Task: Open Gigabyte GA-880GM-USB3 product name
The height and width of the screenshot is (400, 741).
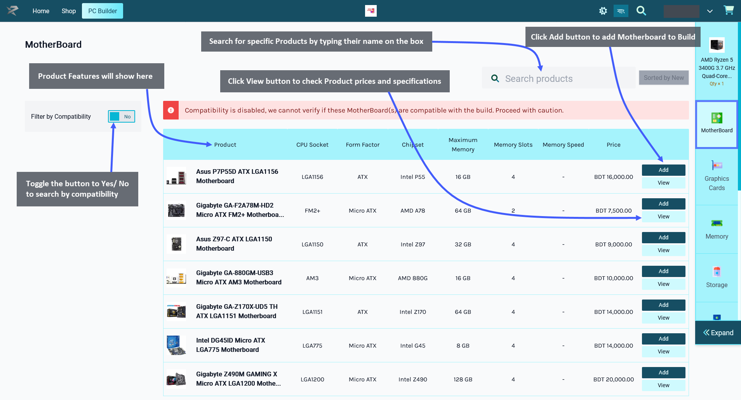Action: (238, 277)
